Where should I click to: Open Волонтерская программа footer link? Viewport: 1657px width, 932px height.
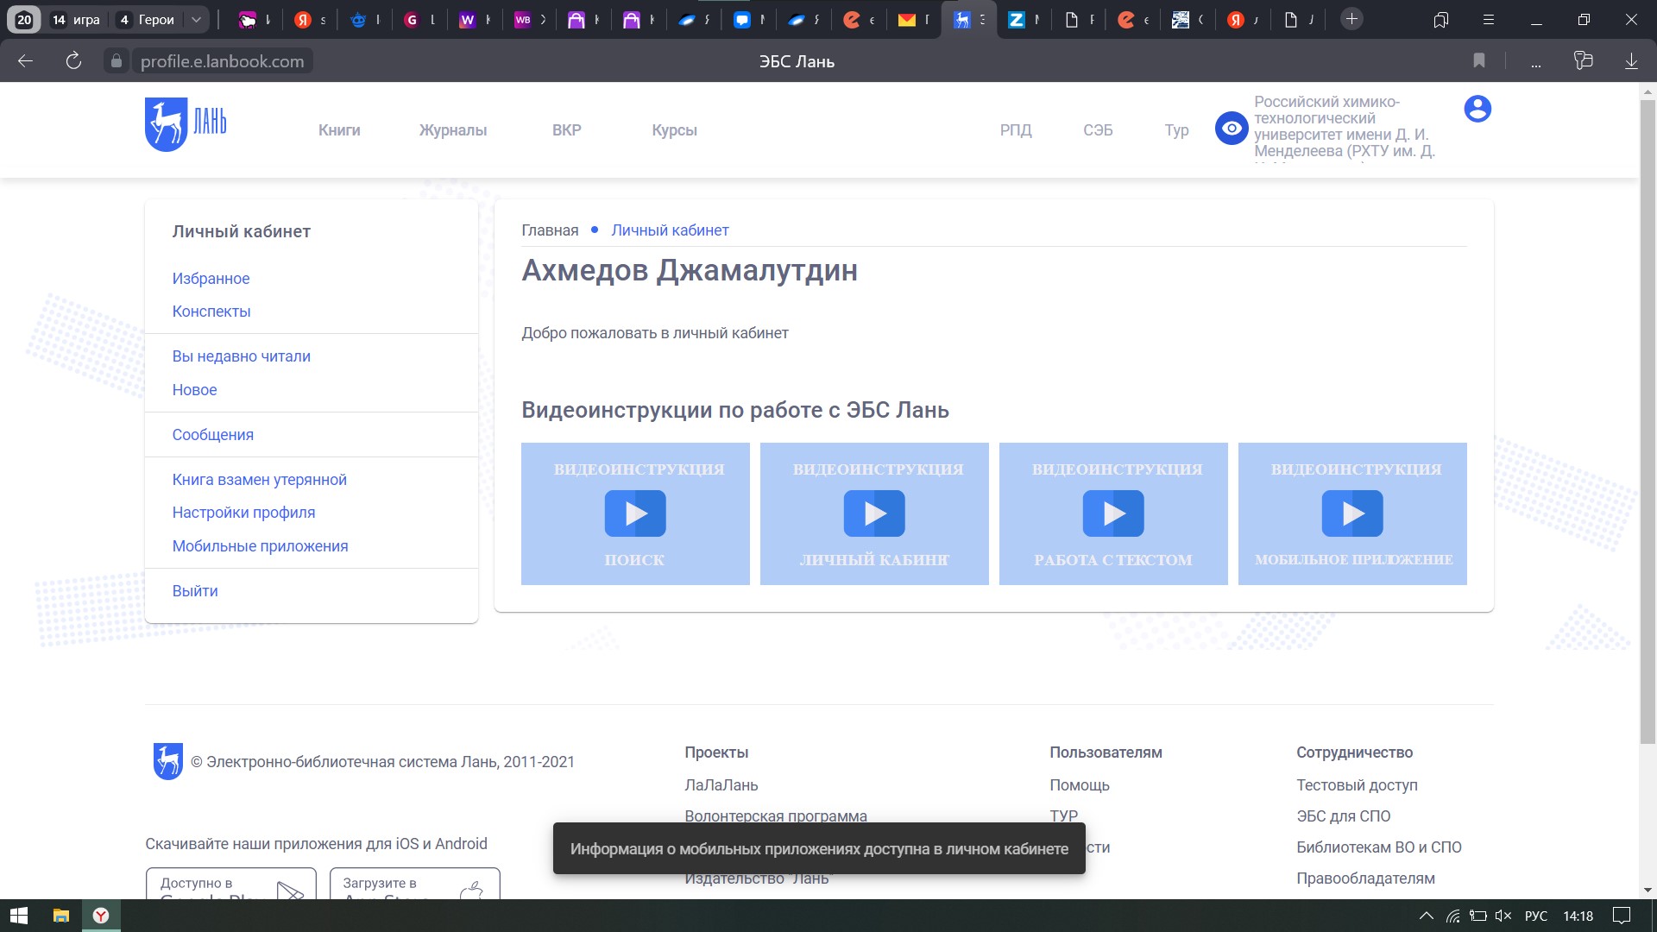coord(775,816)
